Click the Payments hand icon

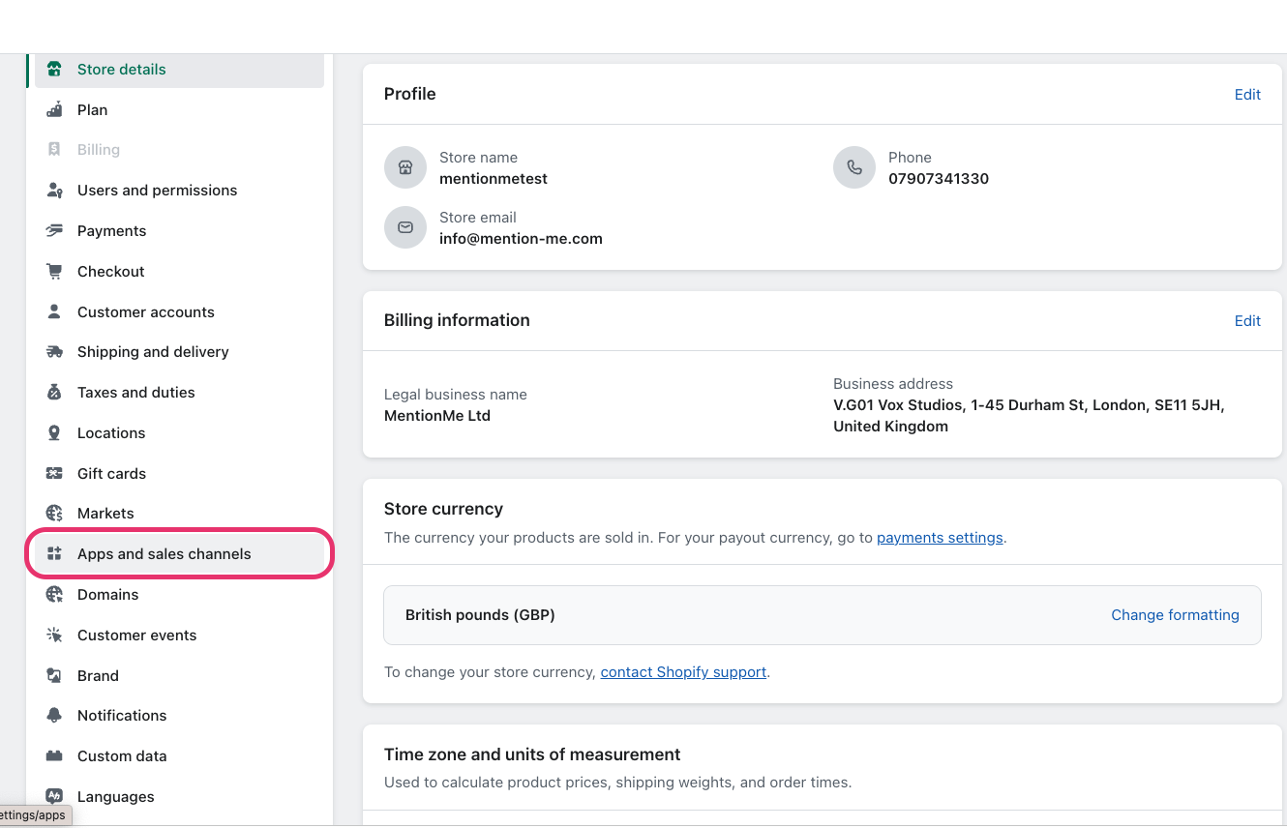[54, 231]
